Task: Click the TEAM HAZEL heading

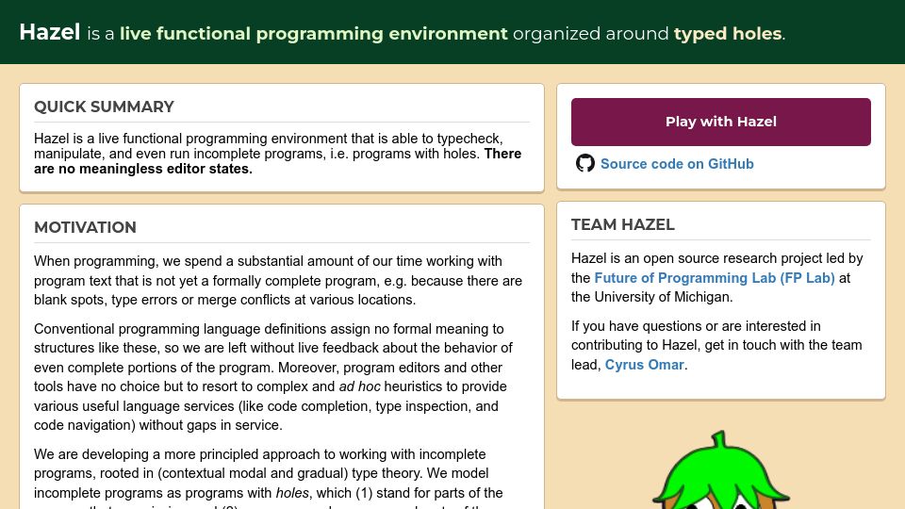Action: point(623,224)
